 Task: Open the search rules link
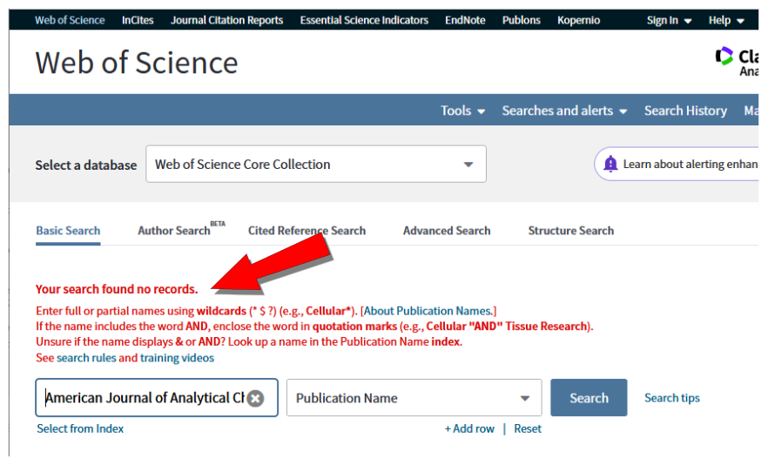click(x=86, y=358)
